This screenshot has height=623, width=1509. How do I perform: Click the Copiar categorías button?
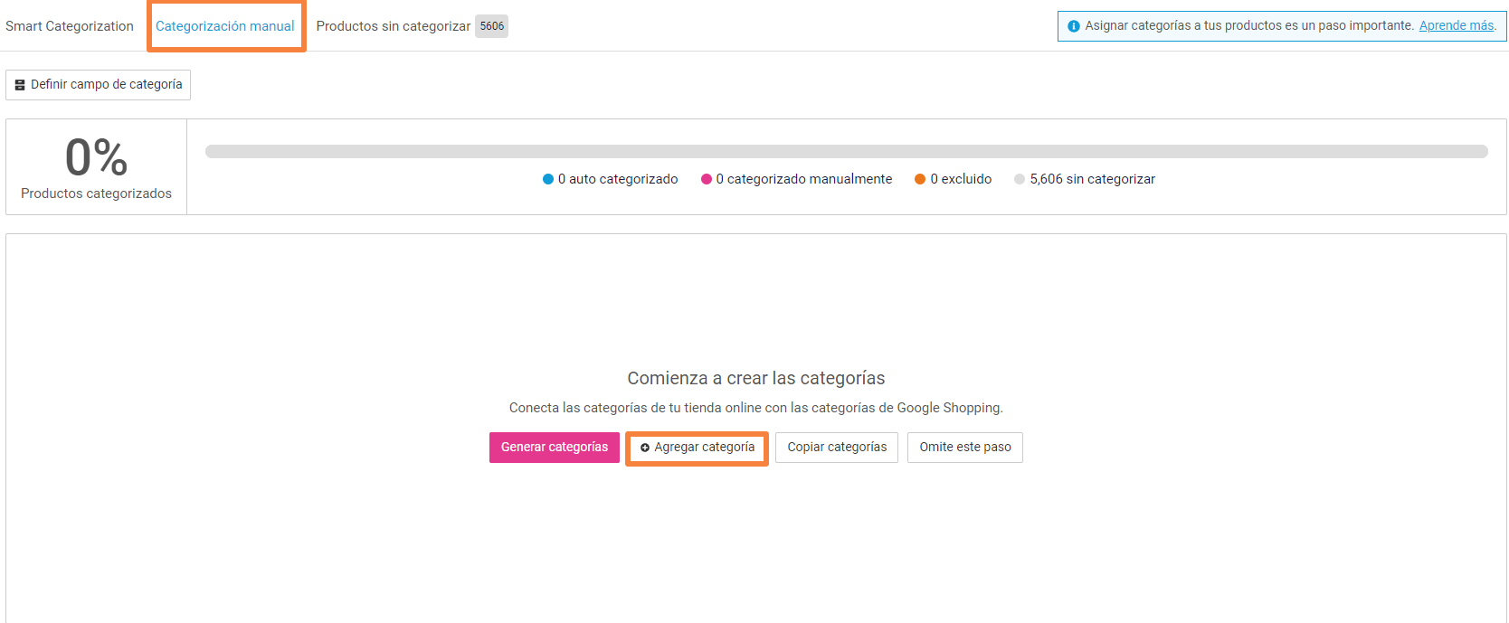[x=837, y=448]
